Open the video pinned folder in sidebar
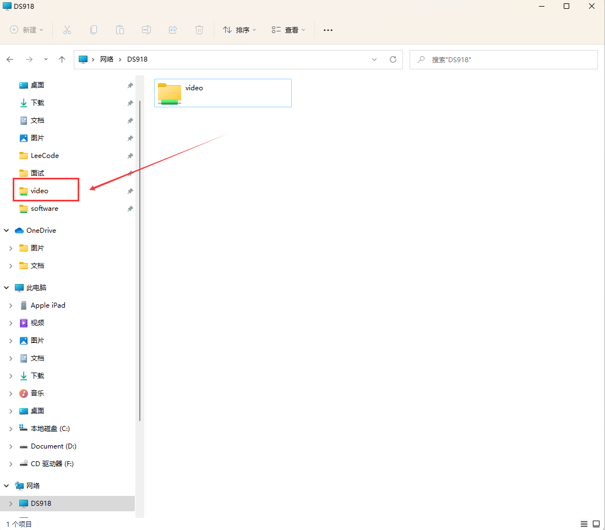This screenshot has width=605, height=530. point(39,191)
